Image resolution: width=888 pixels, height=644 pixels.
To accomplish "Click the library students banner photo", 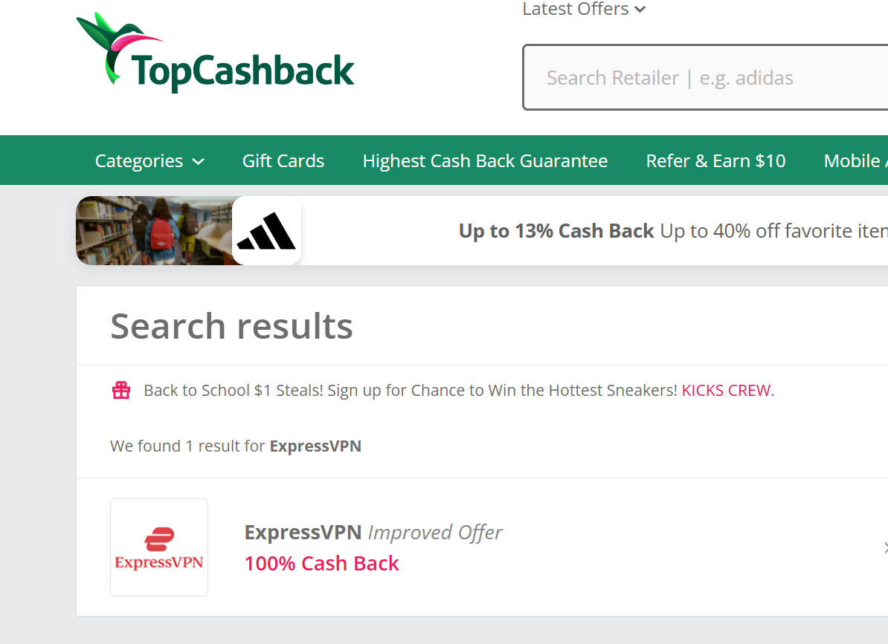I will pos(155,231).
